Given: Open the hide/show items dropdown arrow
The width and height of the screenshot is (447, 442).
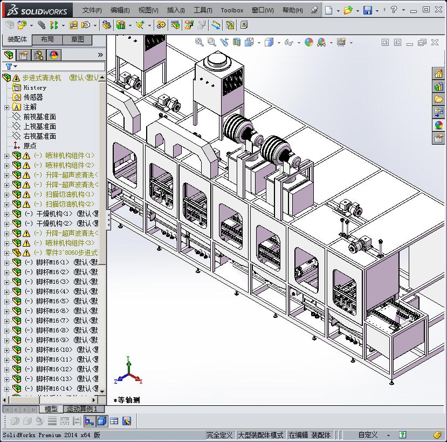Looking at the screenshot, I should 299,43.
